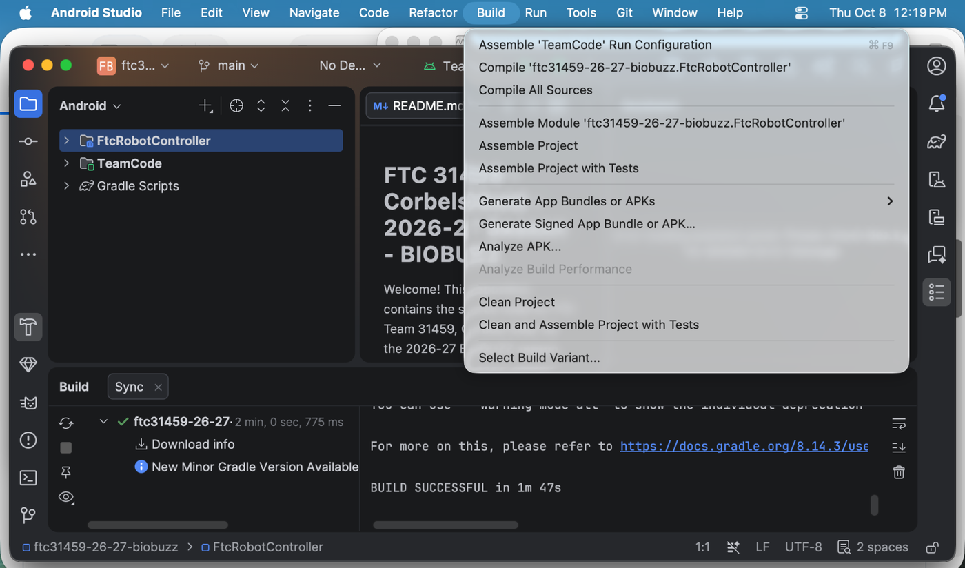The image size is (965, 568).
Task: Open Project panel options vertical dots
Action: 310,105
